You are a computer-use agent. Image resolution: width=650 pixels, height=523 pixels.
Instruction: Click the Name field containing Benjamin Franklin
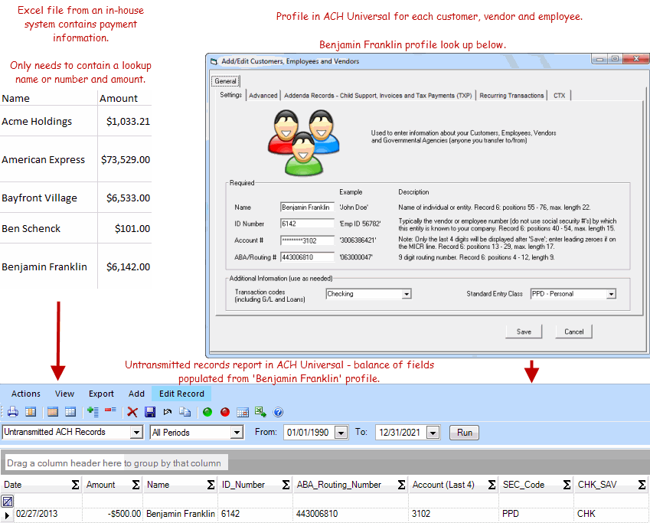pyautogui.click(x=307, y=207)
